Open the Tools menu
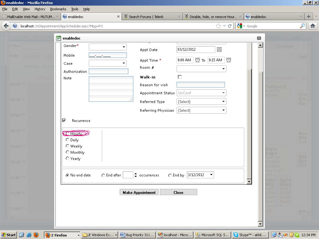 75,9
